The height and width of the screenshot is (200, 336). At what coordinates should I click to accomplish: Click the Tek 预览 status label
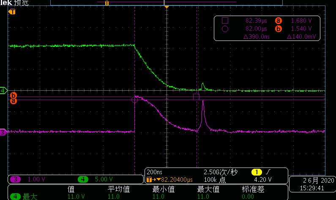(14, 3)
